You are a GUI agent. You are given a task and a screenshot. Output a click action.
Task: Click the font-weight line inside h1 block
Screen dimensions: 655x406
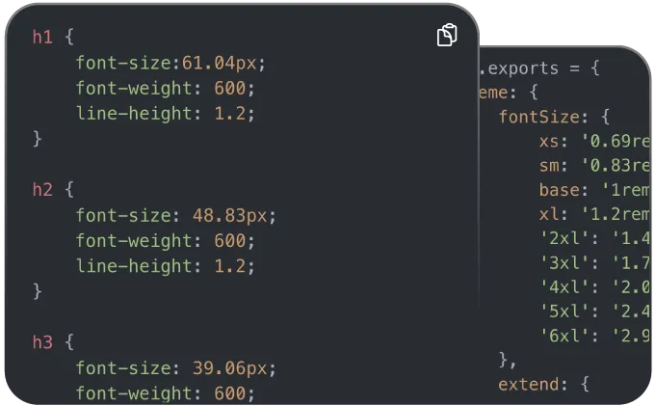point(165,88)
